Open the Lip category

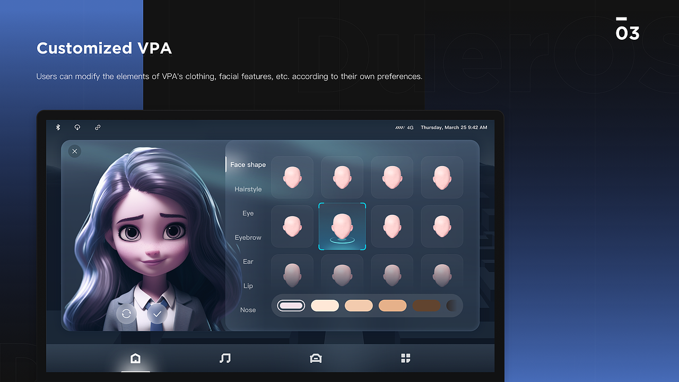(x=248, y=286)
